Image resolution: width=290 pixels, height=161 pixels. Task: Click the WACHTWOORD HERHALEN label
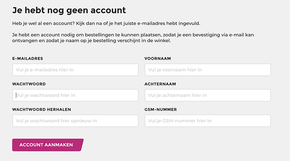pyautogui.click(x=41, y=109)
